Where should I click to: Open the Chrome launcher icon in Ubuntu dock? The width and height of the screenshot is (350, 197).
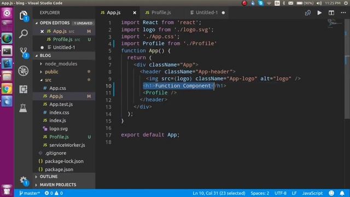coord(7,89)
